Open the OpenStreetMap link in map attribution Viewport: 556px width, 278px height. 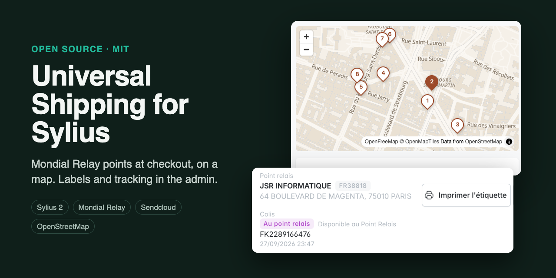point(483,142)
